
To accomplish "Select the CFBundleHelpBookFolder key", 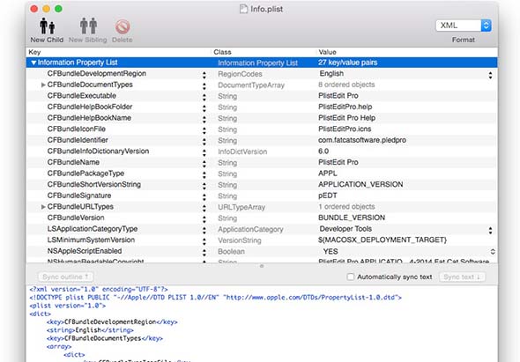I will (90, 107).
